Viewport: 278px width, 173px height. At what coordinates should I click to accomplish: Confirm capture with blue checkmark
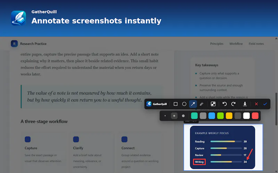(x=265, y=104)
